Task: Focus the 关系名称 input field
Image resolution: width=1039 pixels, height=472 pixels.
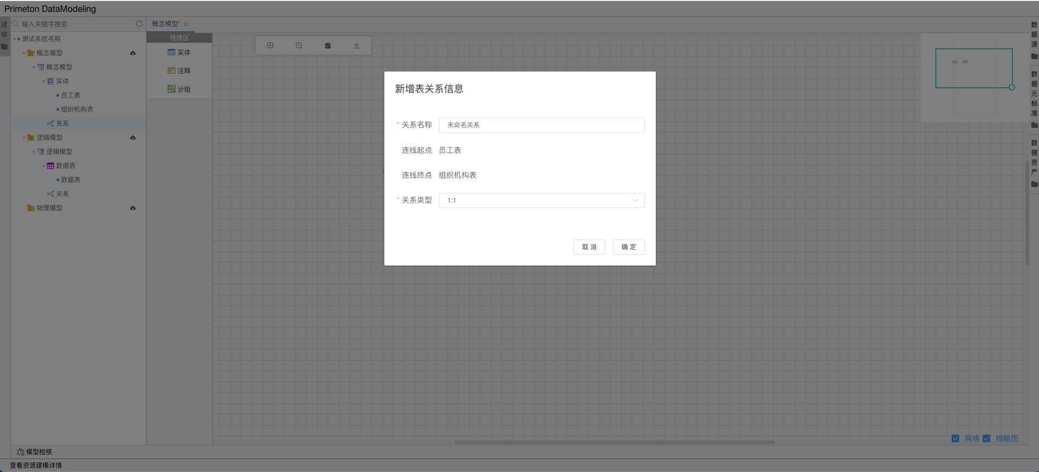Action: (542, 125)
